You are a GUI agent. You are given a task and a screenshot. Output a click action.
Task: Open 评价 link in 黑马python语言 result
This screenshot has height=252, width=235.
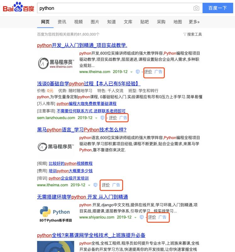(106, 185)
